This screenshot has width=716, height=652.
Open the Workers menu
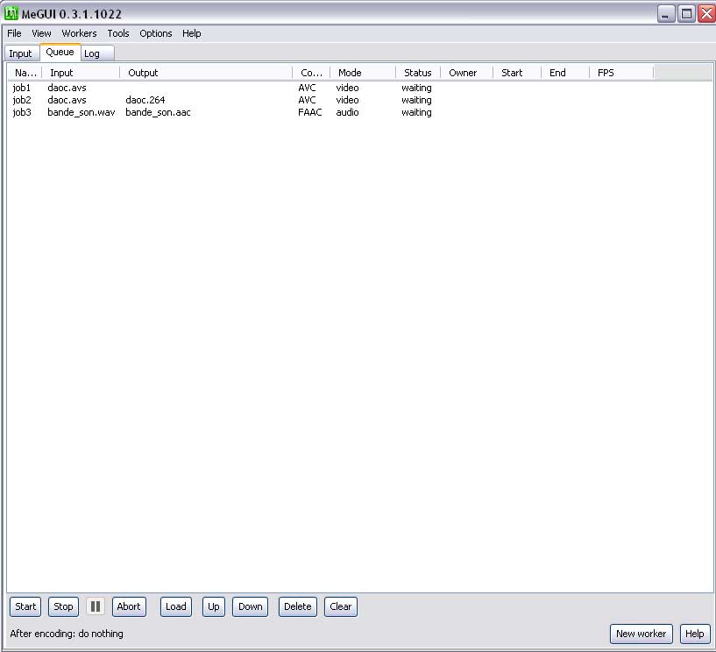[x=79, y=33]
